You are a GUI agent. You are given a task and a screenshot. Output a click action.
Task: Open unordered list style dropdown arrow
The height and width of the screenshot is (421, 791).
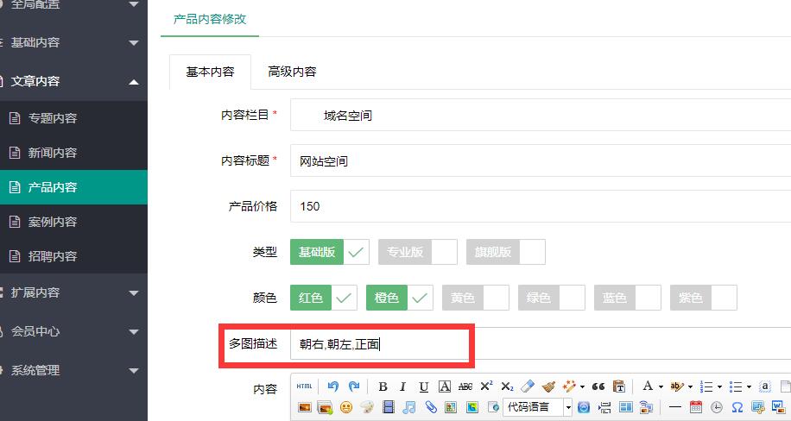click(x=749, y=386)
